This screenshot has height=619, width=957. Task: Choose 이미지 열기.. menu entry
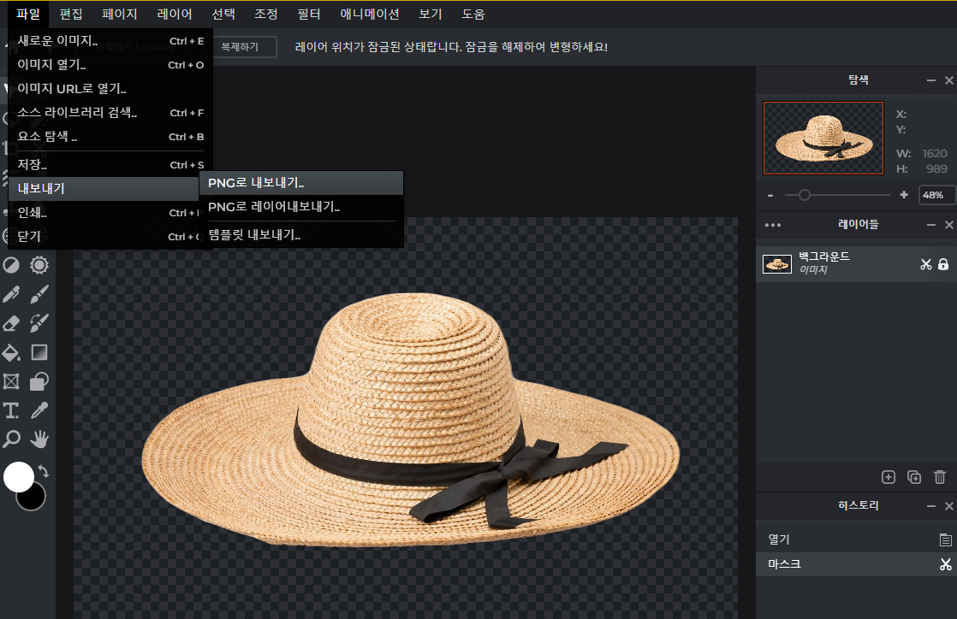110,65
